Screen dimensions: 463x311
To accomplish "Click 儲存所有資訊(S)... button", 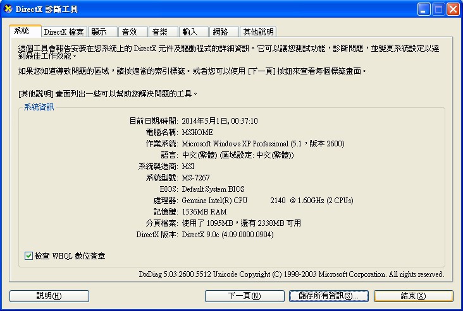I will pyautogui.click(x=329, y=296).
